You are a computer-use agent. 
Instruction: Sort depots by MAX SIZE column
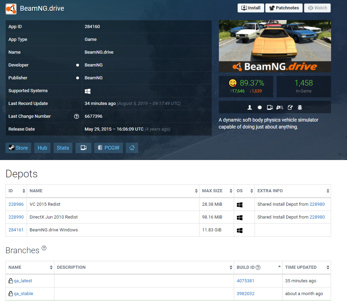tap(217, 191)
